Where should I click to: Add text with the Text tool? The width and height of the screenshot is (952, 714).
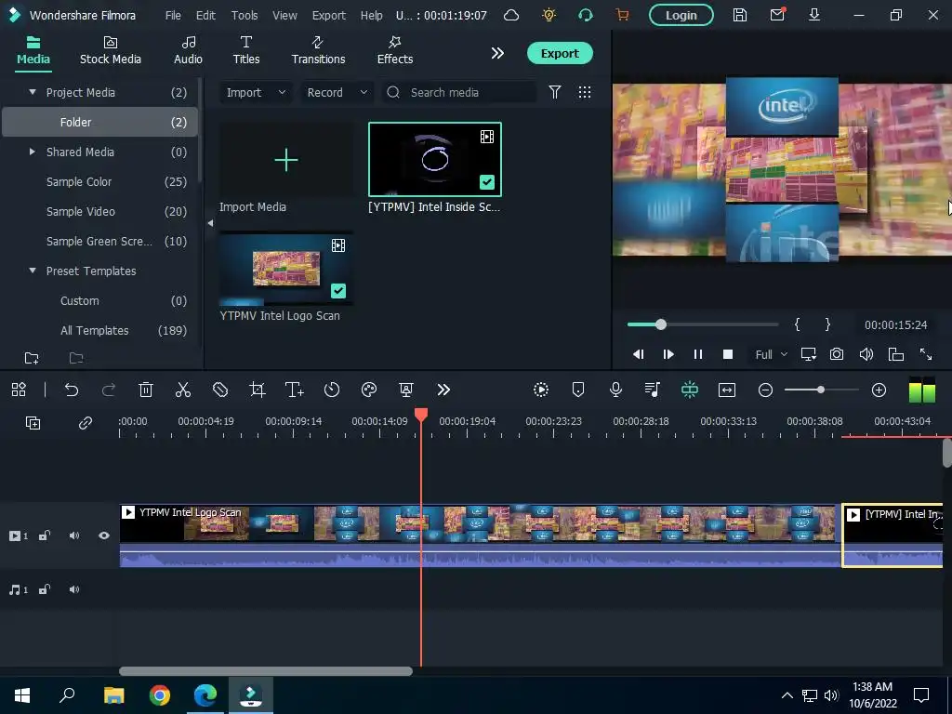[295, 390]
